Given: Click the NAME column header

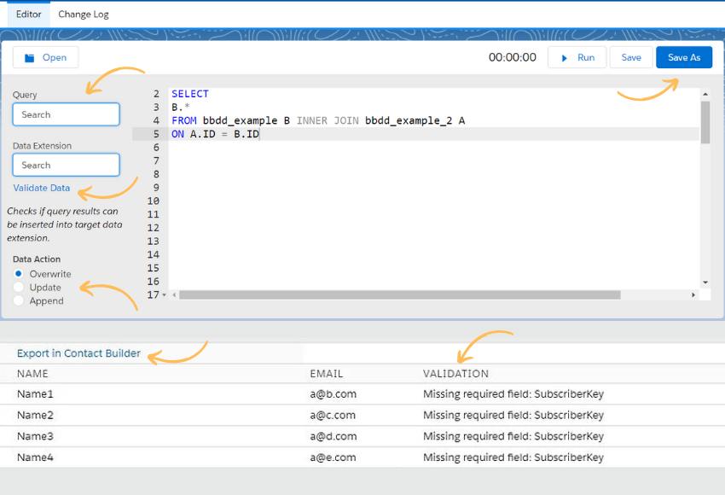Looking at the screenshot, I should (x=32, y=373).
